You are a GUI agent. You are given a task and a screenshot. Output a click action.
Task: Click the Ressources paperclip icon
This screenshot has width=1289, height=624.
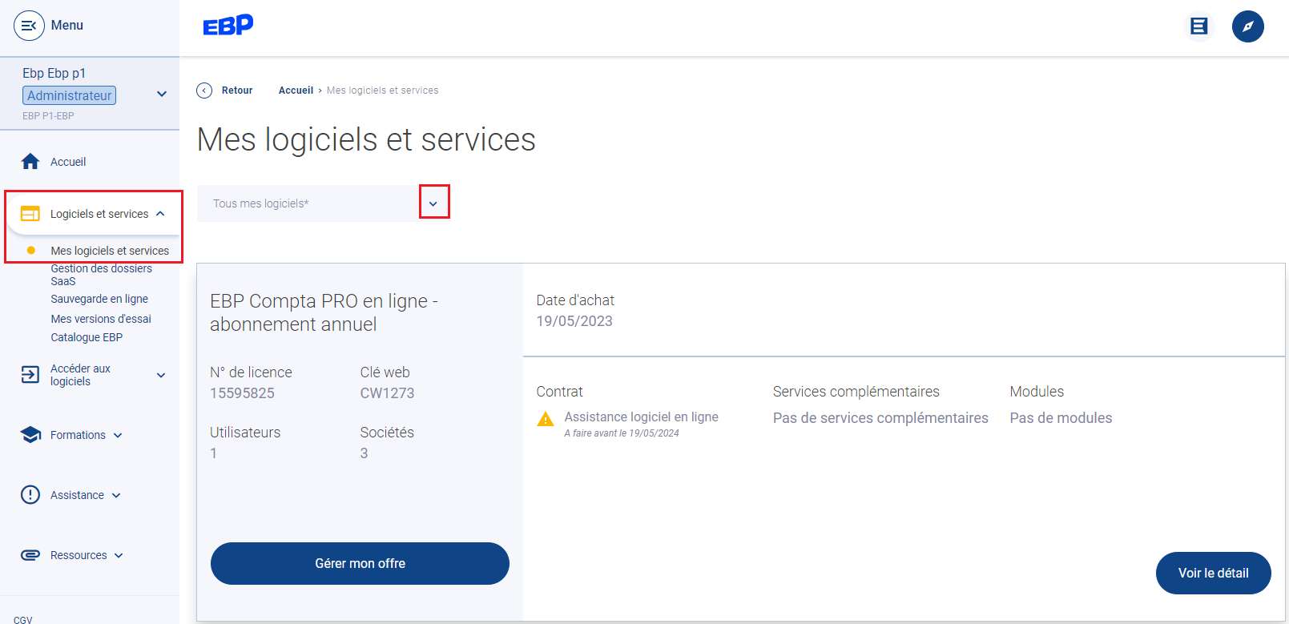tap(30, 555)
